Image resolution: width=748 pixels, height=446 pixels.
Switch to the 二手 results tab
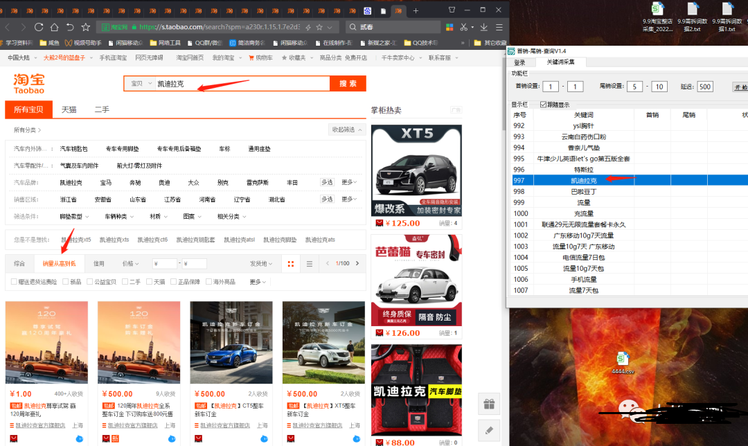[x=102, y=109]
